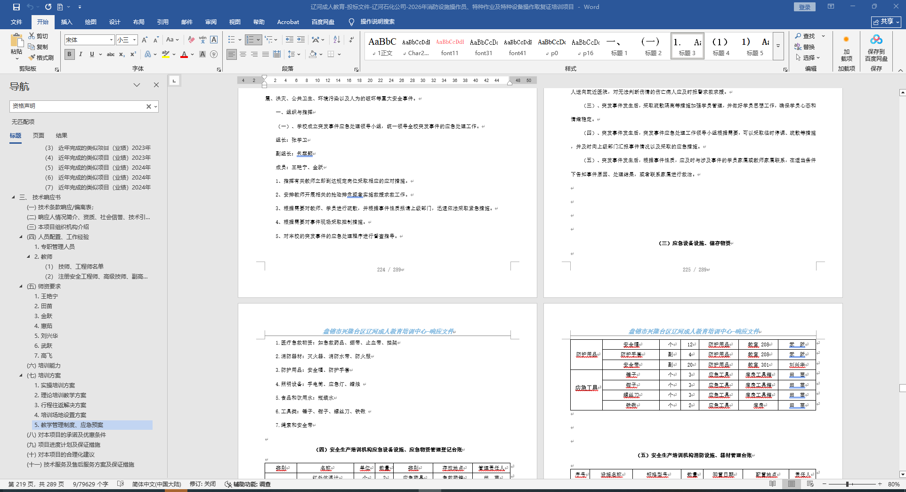Image resolution: width=906 pixels, height=492 pixels.
Task: Clear all formatting with the eraser icon
Action: coord(191,40)
